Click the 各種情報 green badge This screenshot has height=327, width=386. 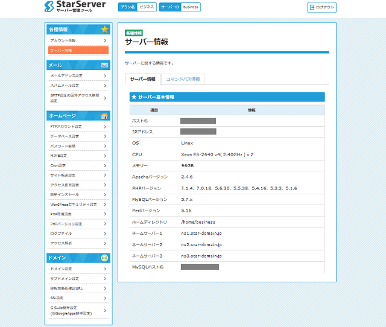pos(134,33)
